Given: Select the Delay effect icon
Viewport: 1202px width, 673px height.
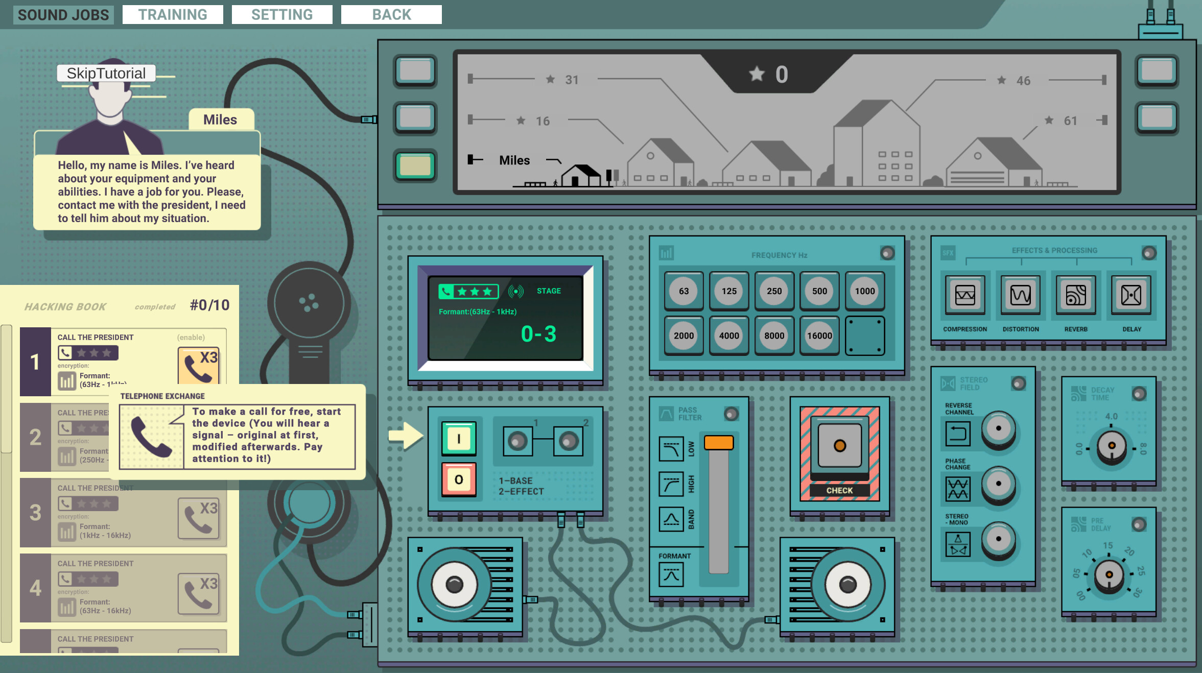Looking at the screenshot, I should 1131,295.
